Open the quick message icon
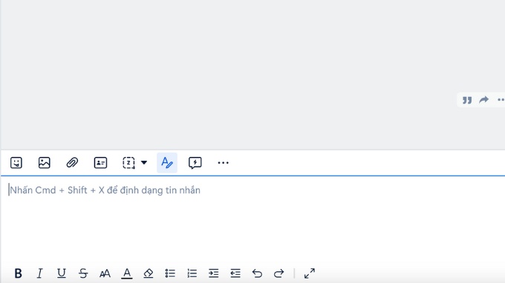Image resolution: width=505 pixels, height=283 pixels. pos(195,162)
